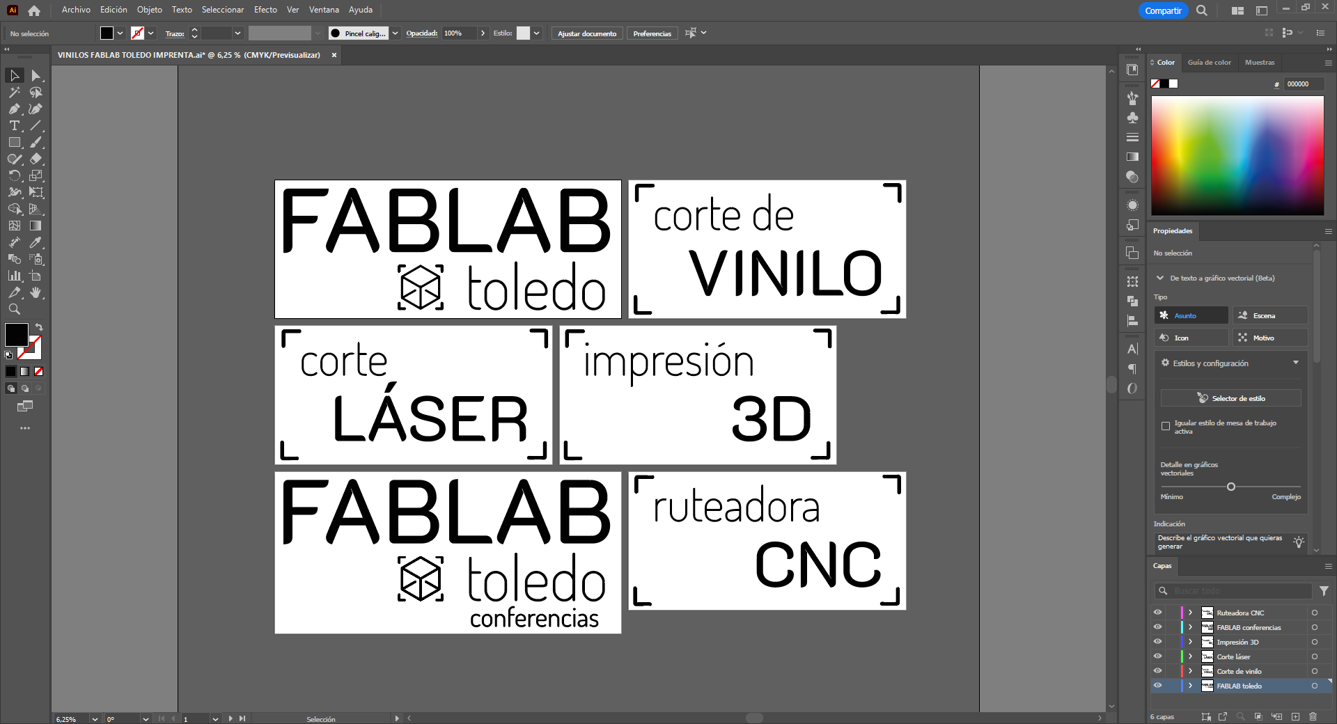Filter layers with the funnel icon
Image resolution: width=1337 pixels, height=724 pixels.
(x=1324, y=590)
